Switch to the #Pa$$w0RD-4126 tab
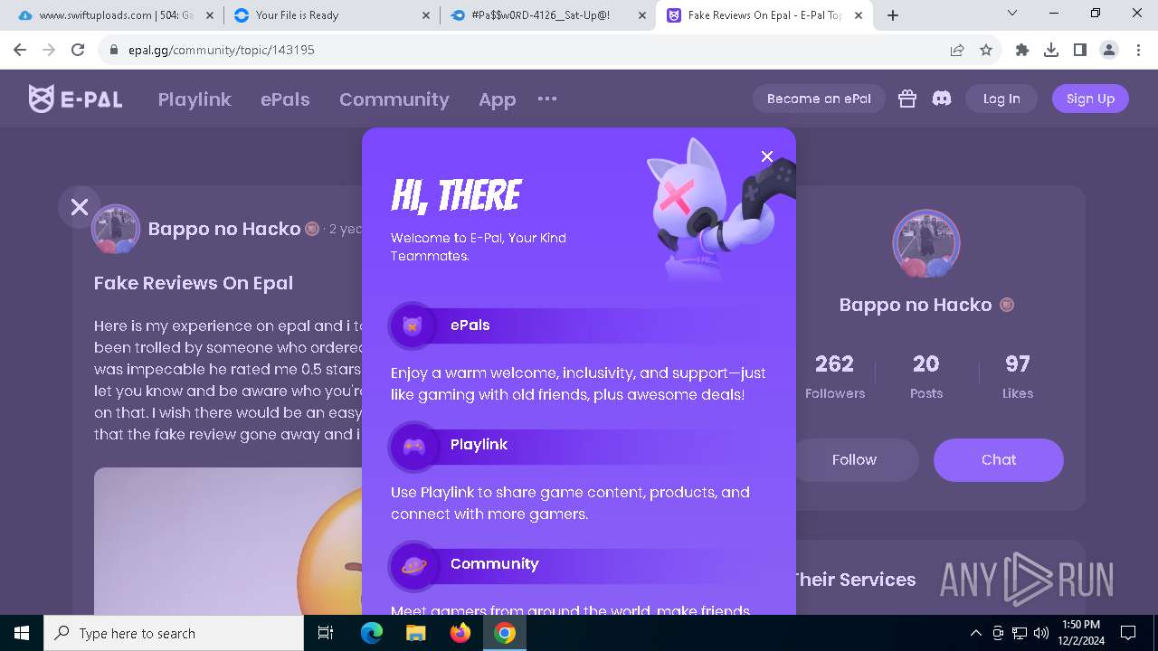1158x651 pixels. click(548, 14)
